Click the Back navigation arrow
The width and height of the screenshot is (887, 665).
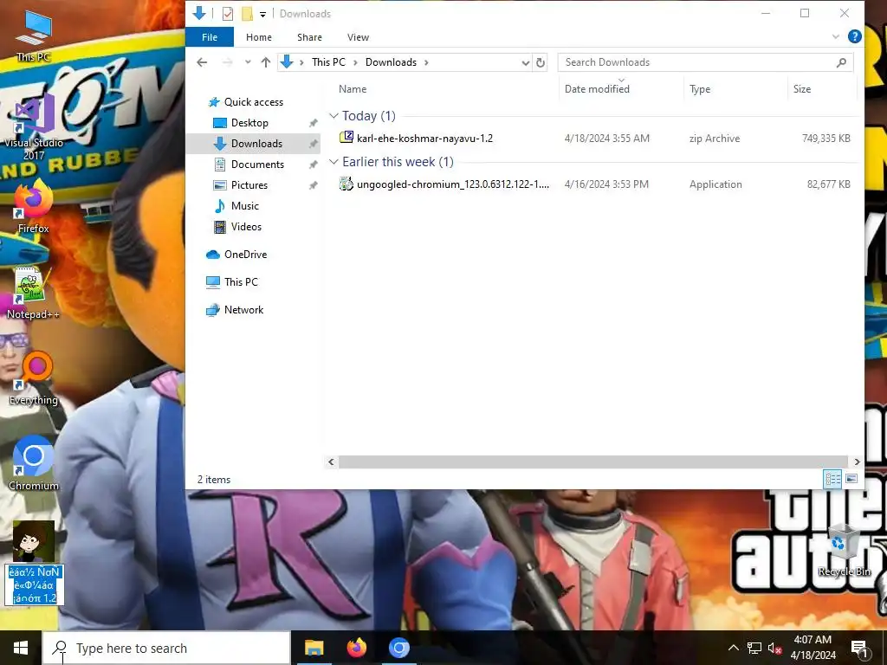point(202,62)
